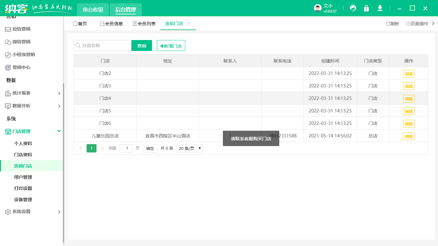The height and width of the screenshot is (246, 438).
Task: Open 系统设置 via the gear icon
Action: click(x=7, y=211)
